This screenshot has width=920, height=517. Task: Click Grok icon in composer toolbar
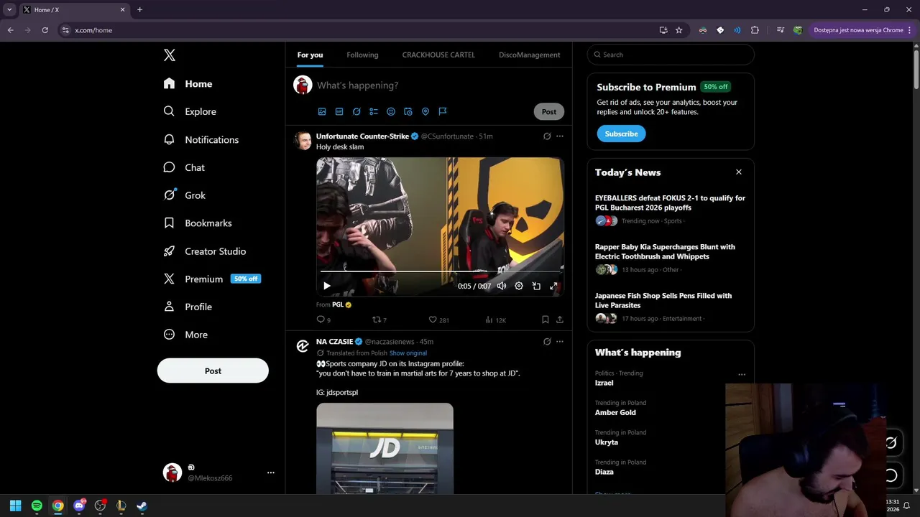(356, 111)
